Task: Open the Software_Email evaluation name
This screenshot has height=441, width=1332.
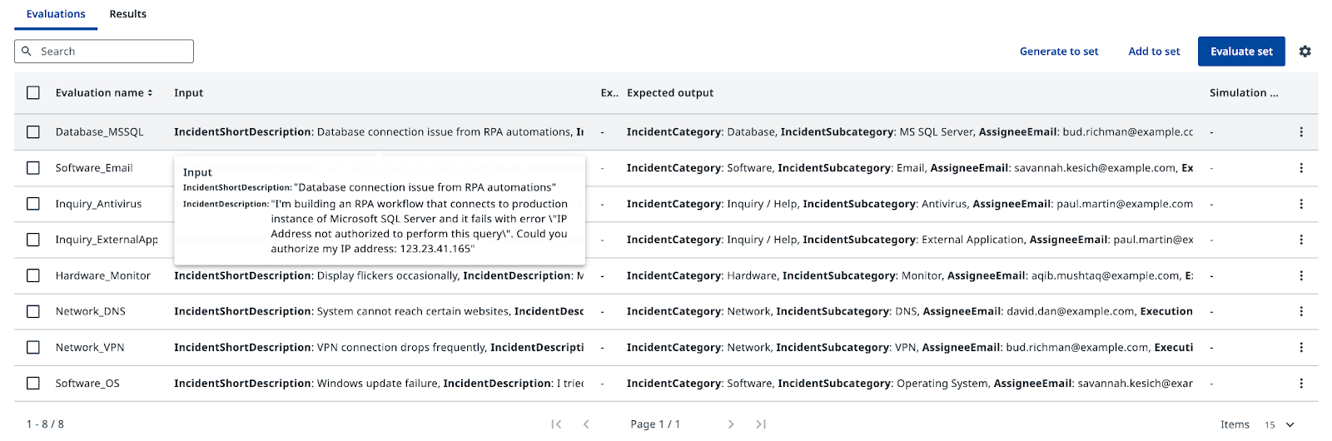Action: (94, 168)
